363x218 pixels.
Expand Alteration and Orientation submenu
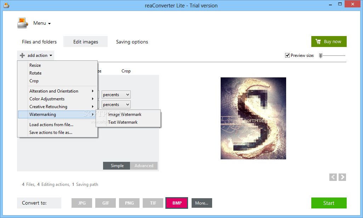pyautogui.click(x=57, y=91)
